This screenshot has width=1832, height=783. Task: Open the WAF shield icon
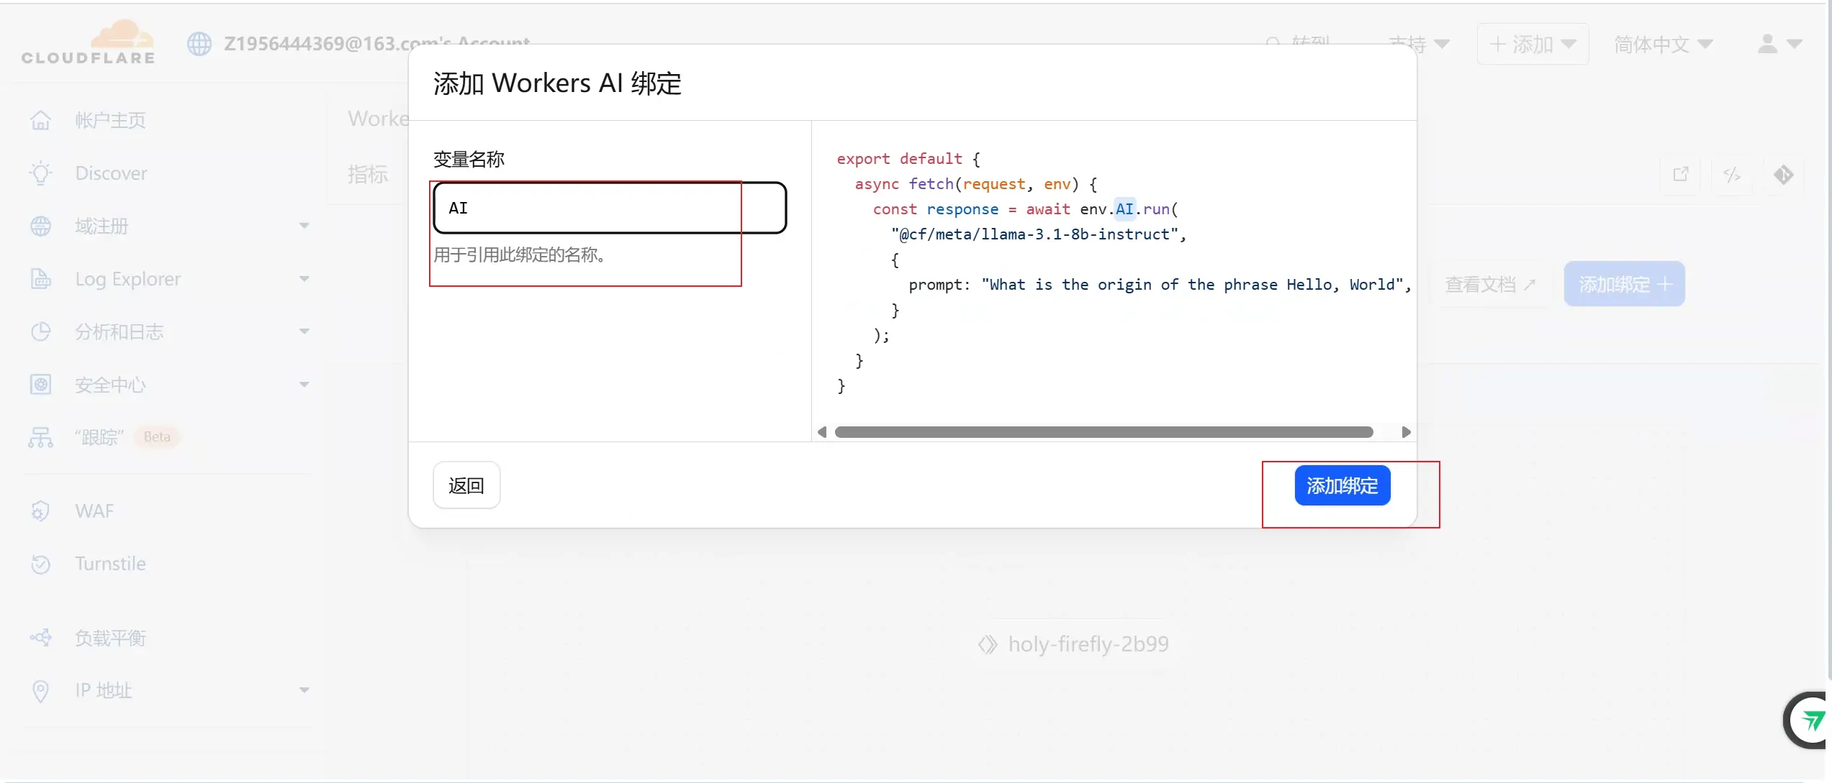[x=41, y=511]
